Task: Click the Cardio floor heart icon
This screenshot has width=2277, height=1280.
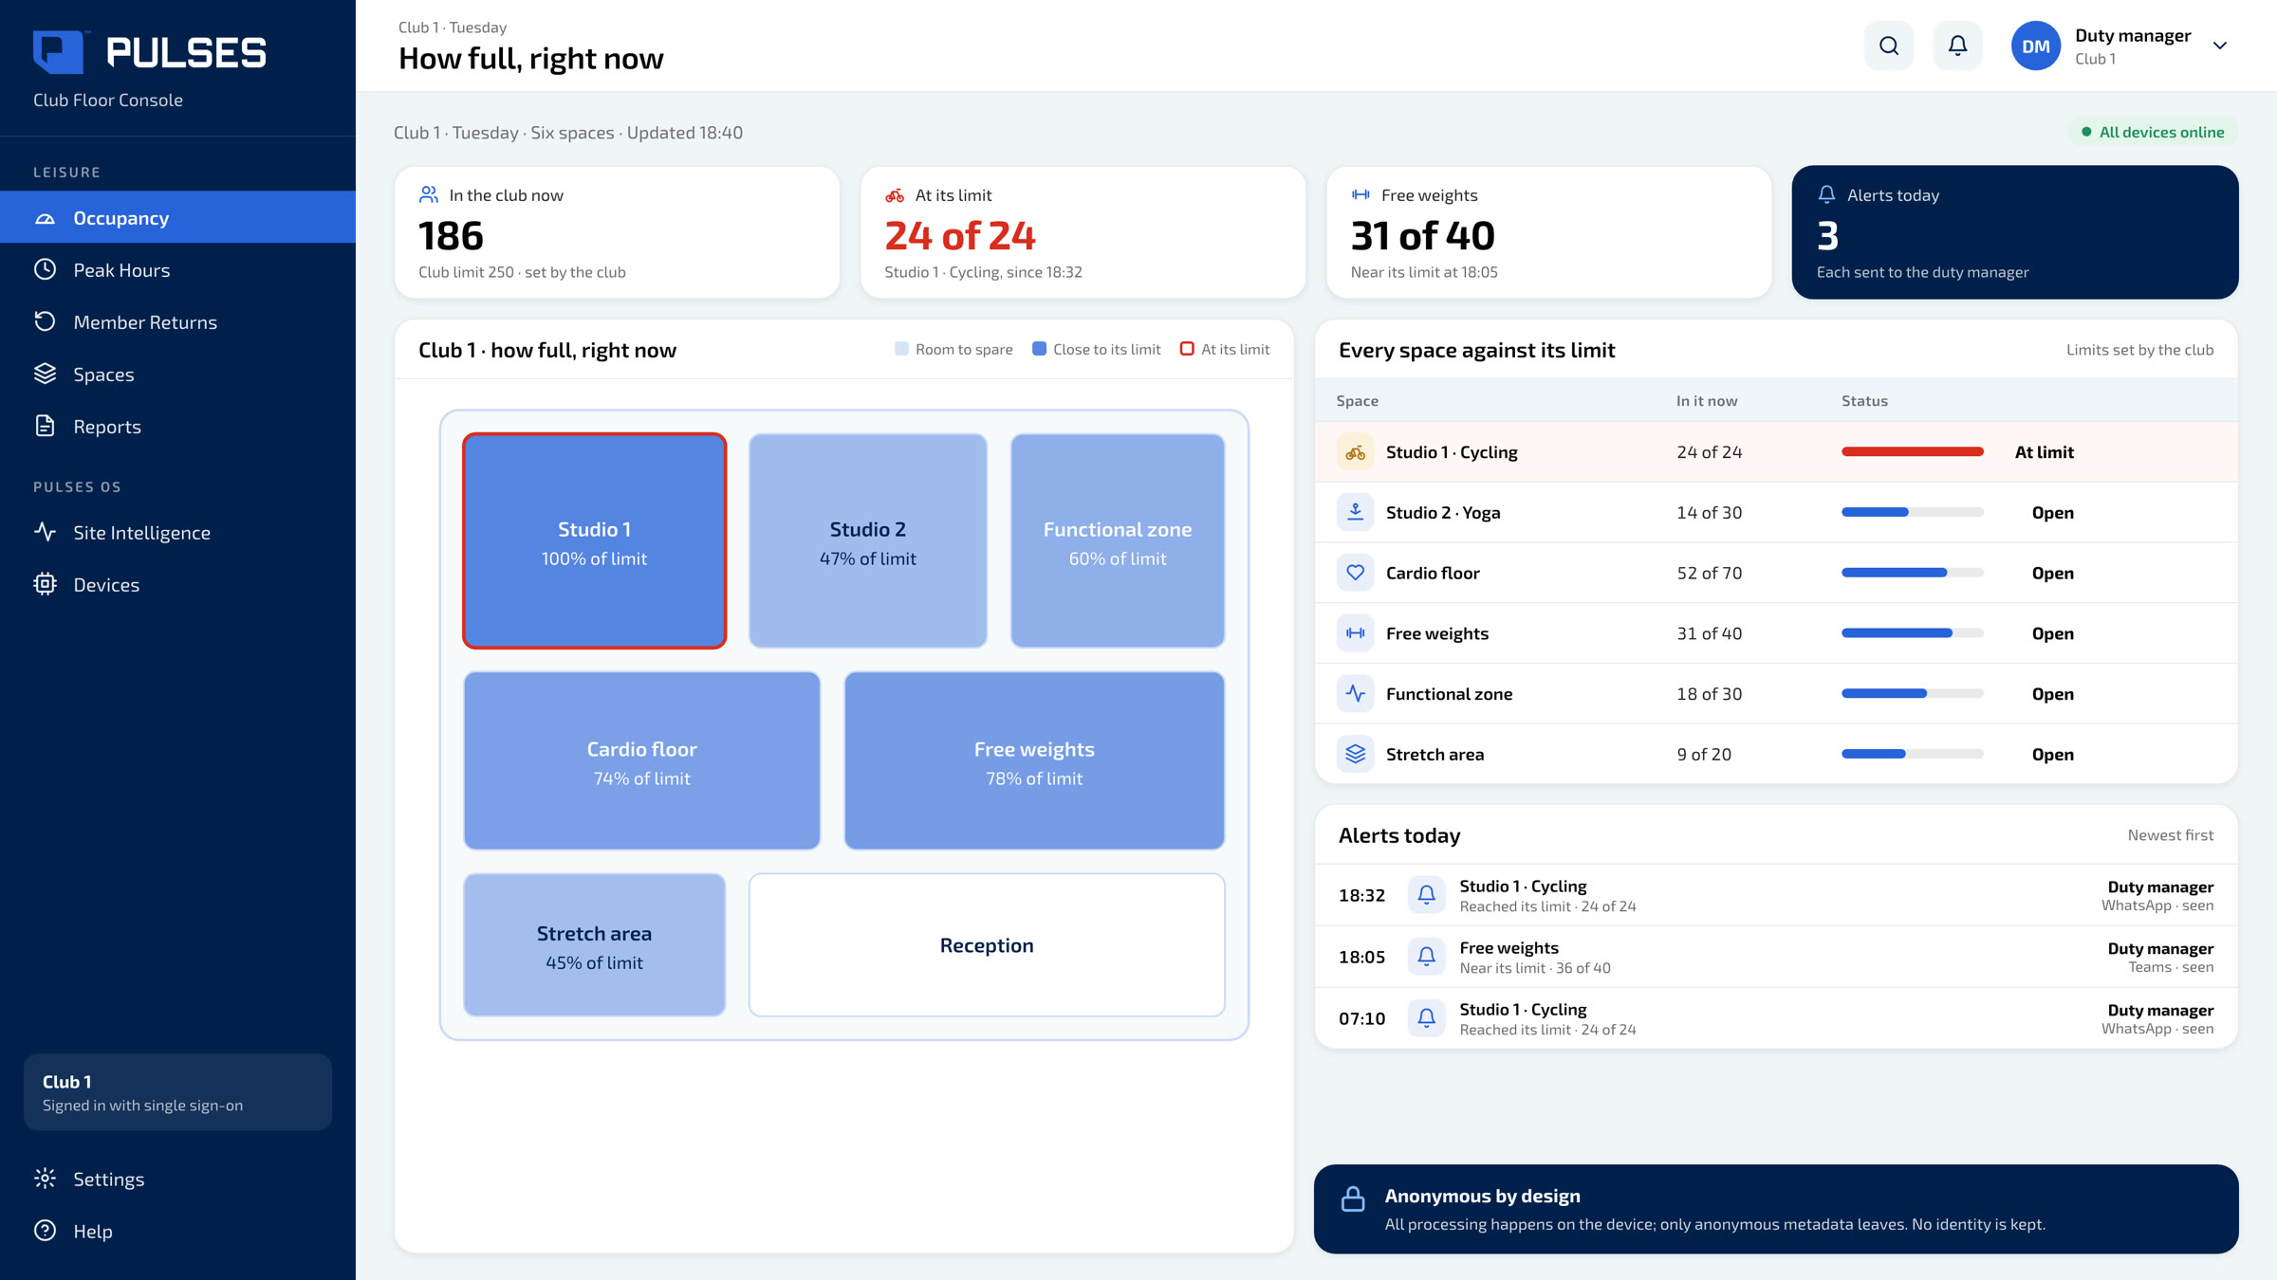Action: 1355,573
